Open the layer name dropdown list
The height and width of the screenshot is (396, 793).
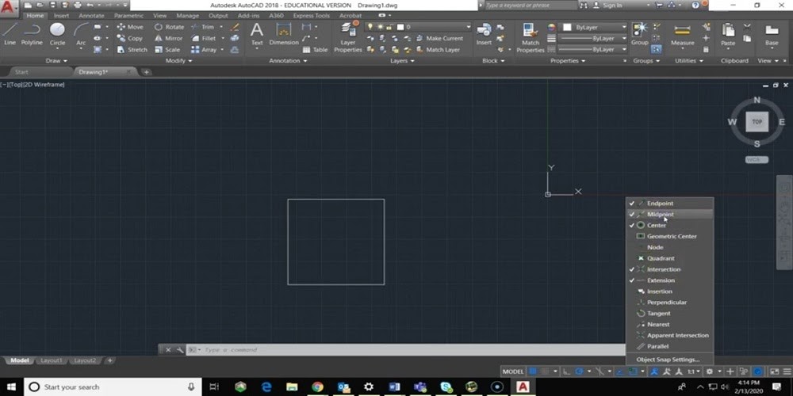point(435,27)
